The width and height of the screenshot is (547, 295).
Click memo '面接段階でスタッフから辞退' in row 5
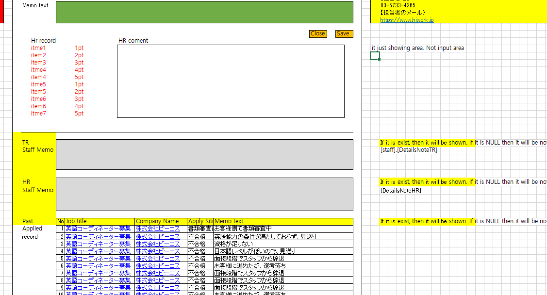[249, 259]
